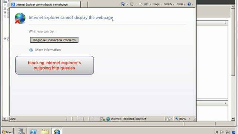This screenshot has width=238, height=134.
Task: Click scroll up arrow in background window
Action: tap(233, 7)
